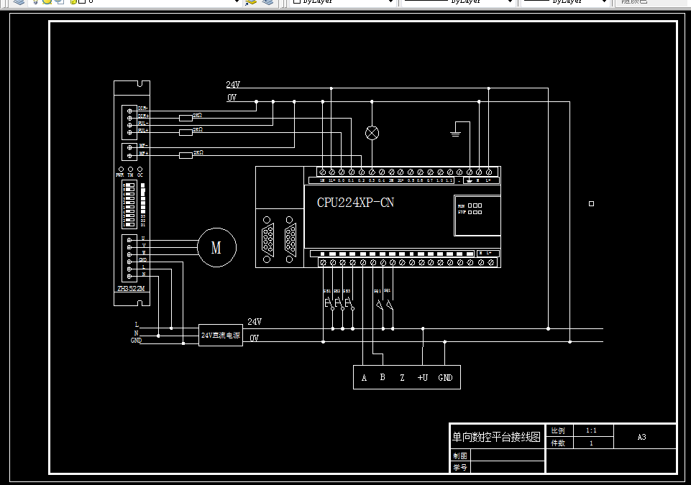The height and width of the screenshot is (485, 691).
Task: Select the 制图 title block cell
Action: click(460, 456)
